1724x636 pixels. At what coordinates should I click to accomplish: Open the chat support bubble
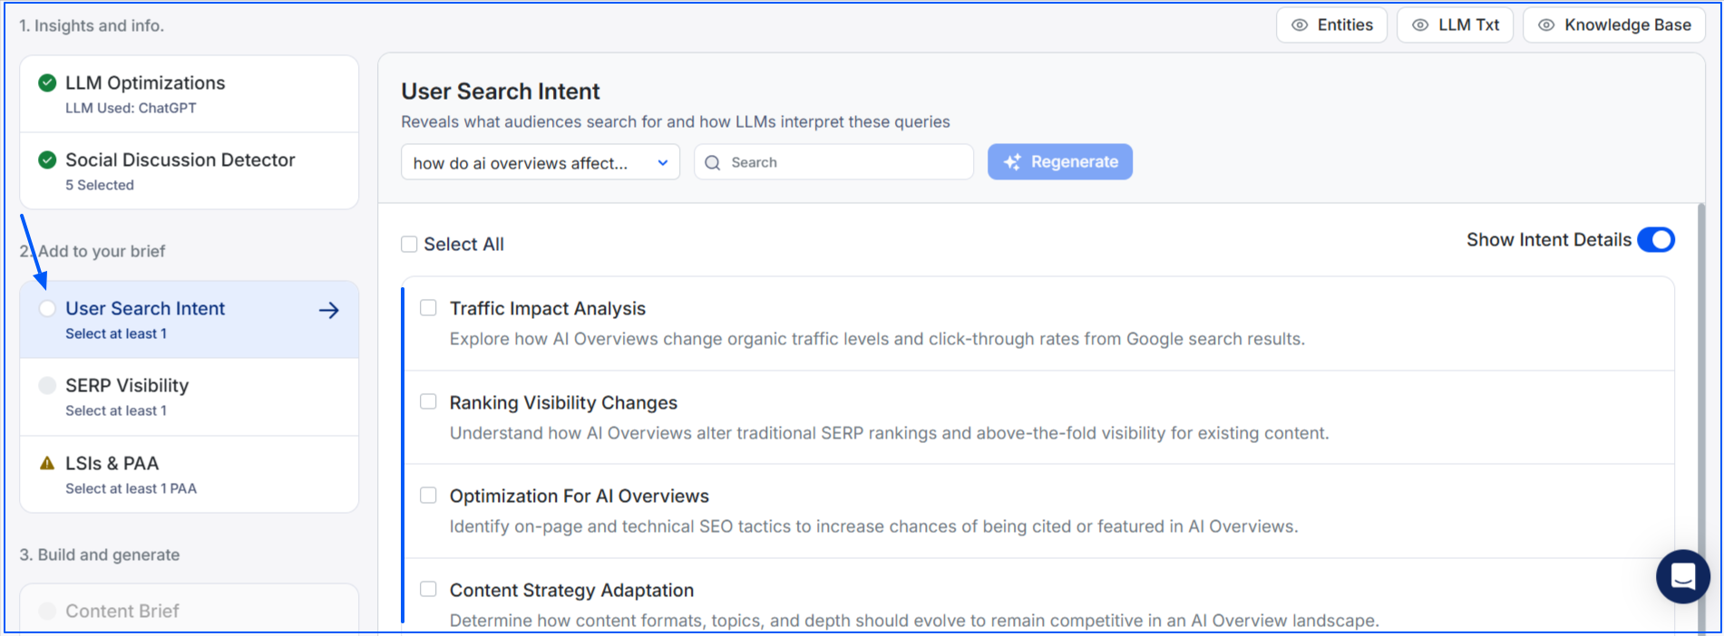pyautogui.click(x=1682, y=576)
